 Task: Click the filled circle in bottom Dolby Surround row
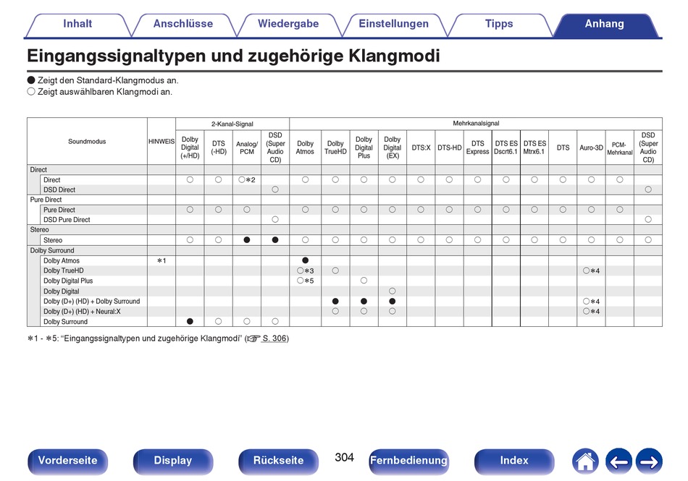point(190,322)
